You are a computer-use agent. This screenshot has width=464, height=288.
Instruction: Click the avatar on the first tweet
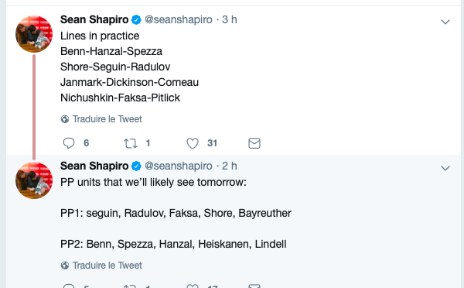pos(34,34)
